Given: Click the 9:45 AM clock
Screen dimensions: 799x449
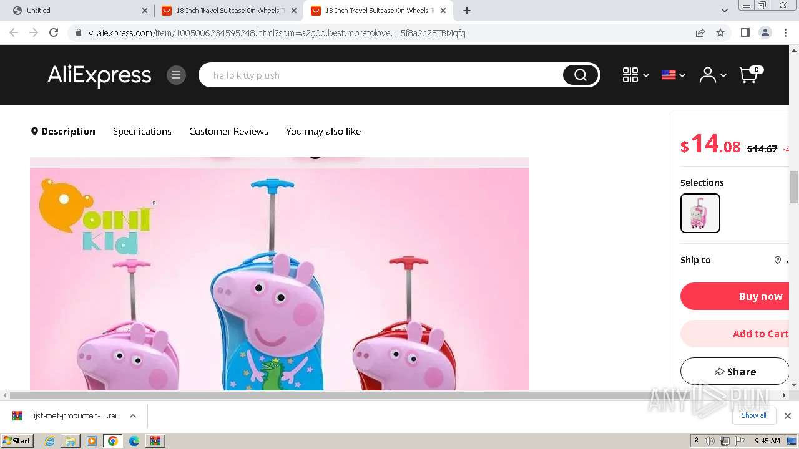Looking at the screenshot, I should (767, 441).
